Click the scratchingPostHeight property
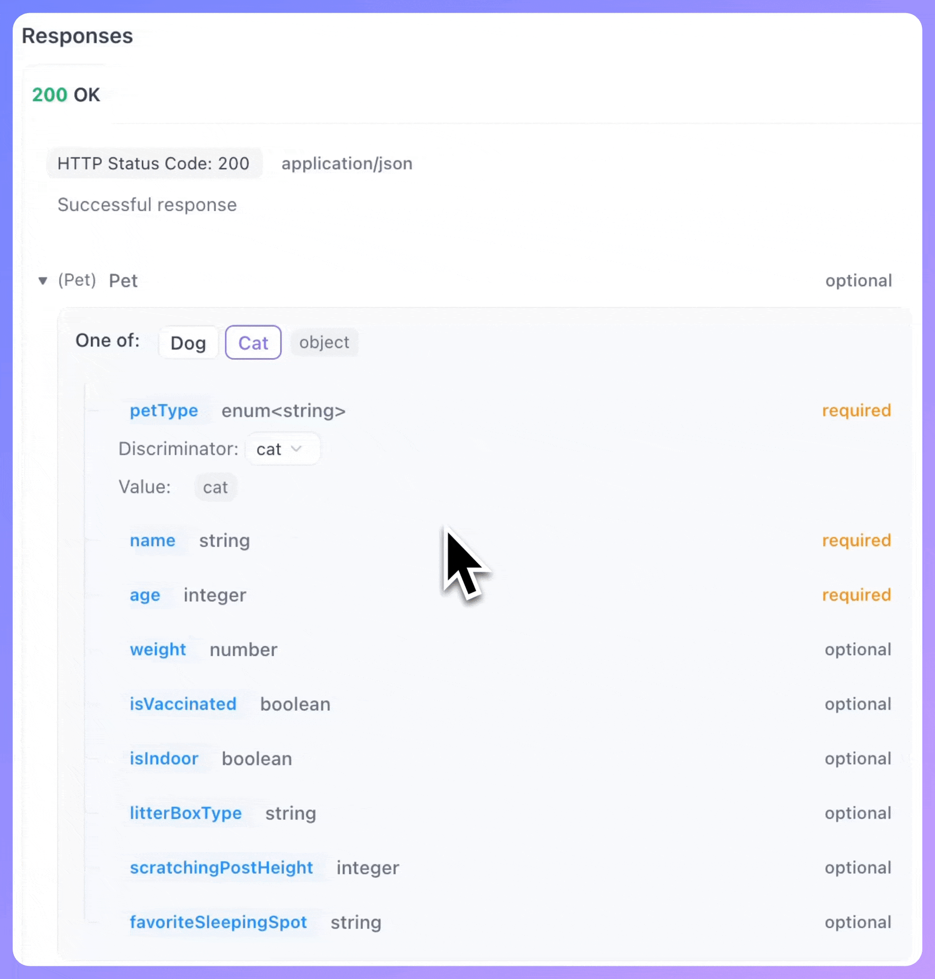The height and width of the screenshot is (979, 935). click(x=221, y=868)
